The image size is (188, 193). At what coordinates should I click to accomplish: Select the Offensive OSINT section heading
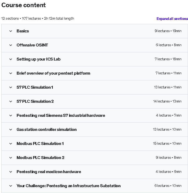pyautogui.click(x=32, y=45)
